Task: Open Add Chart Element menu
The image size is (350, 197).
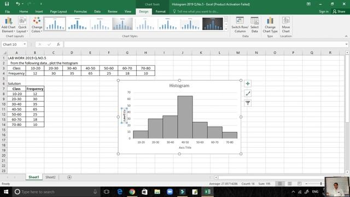Action: point(9,25)
